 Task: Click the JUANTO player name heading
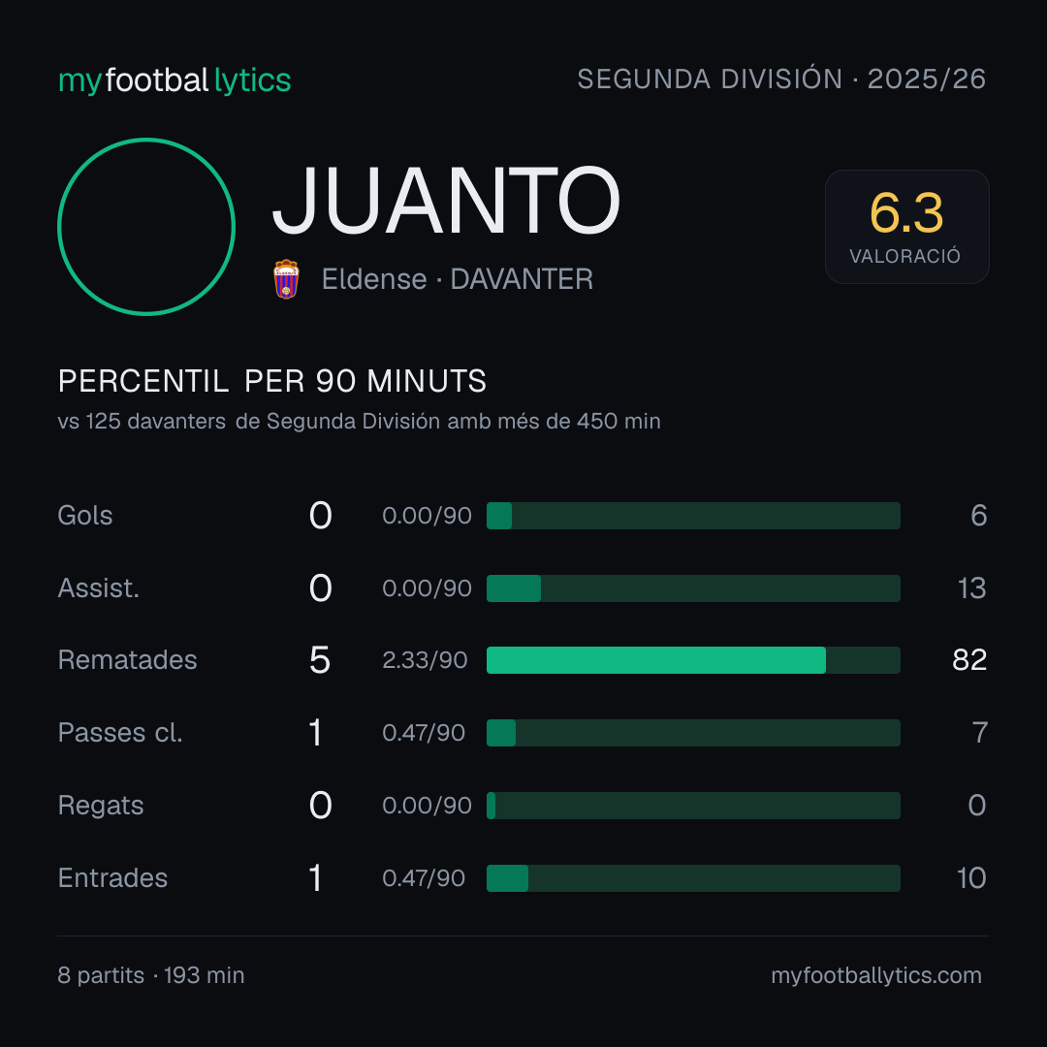tap(446, 201)
